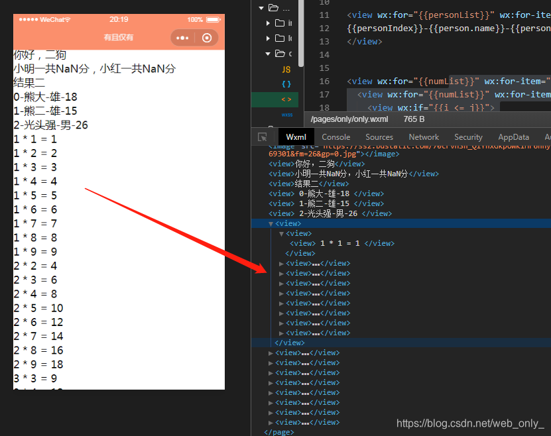Click the file path /pages/only/only.wxml
551x436 pixels.
349,119
